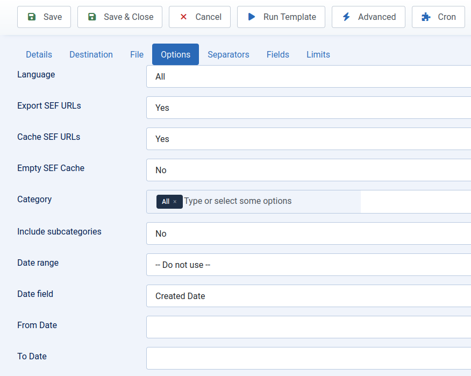The image size is (471, 376).
Task: Open the Fields tab
Action: pos(277,54)
